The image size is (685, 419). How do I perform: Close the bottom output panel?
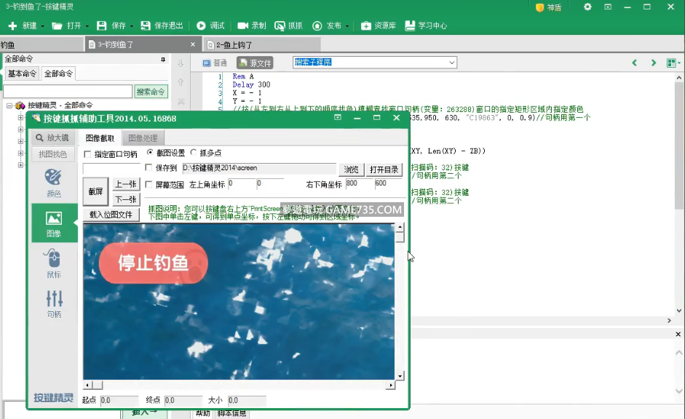click(x=678, y=335)
